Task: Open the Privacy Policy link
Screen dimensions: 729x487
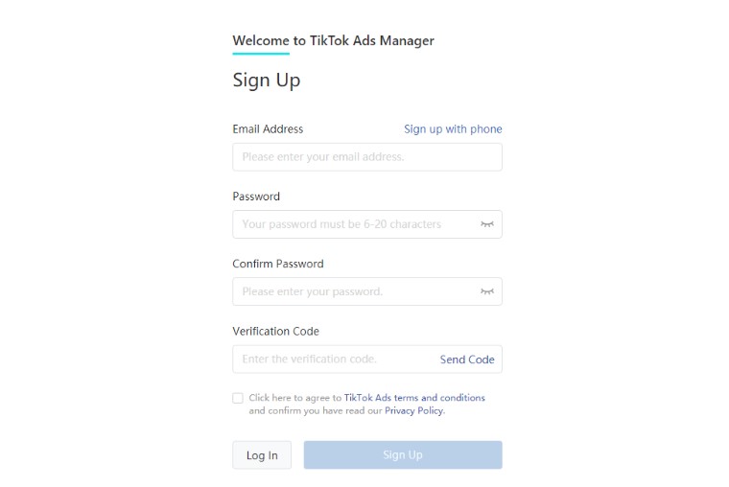Action: (x=414, y=411)
